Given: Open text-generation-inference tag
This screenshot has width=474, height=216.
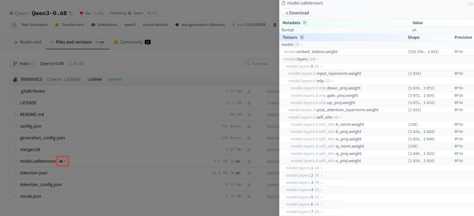Looking at the screenshot, I should [200, 25].
